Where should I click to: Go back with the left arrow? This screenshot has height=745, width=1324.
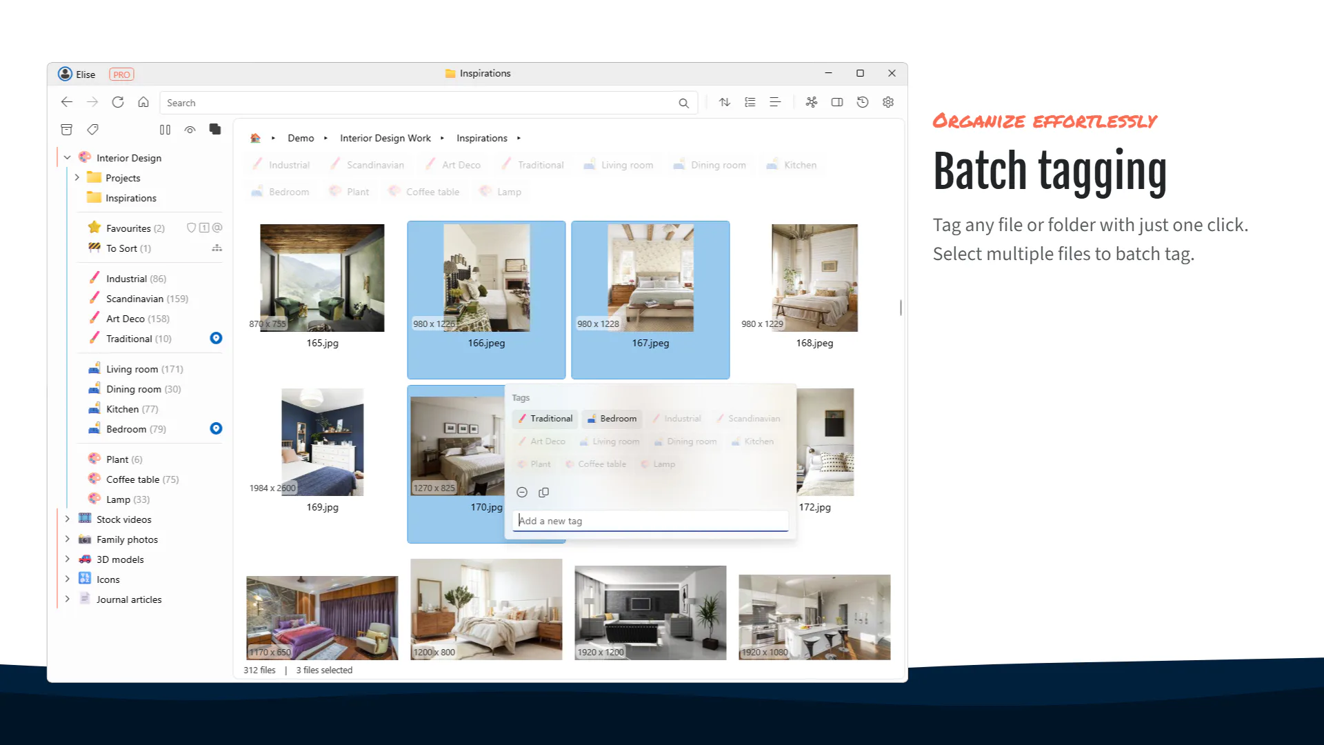pos(66,102)
